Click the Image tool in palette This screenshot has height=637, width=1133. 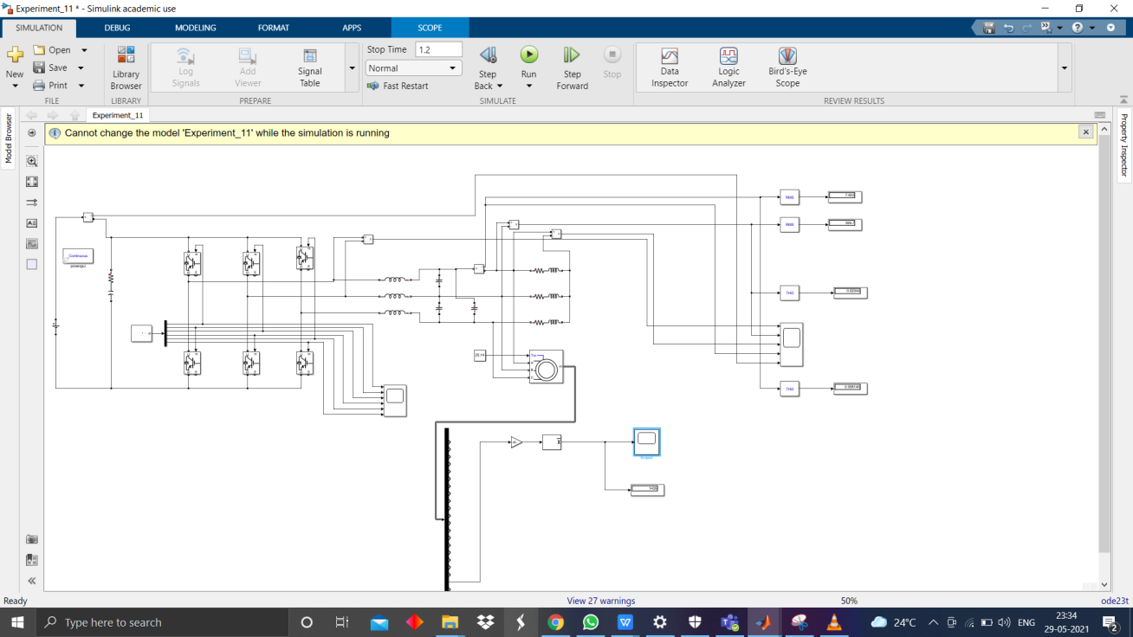pyautogui.click(x=32, y=244)
